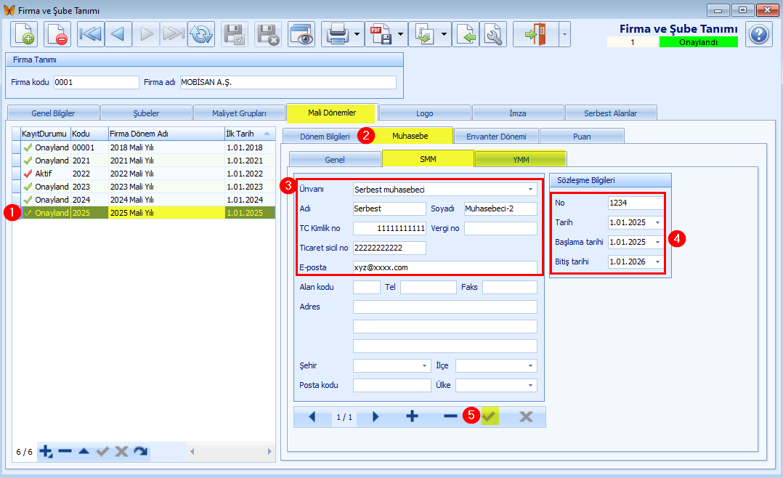The height and width of the screenshot is (478, 783).
Task: Click the cancel-save floppy icon
Action: 268,34
